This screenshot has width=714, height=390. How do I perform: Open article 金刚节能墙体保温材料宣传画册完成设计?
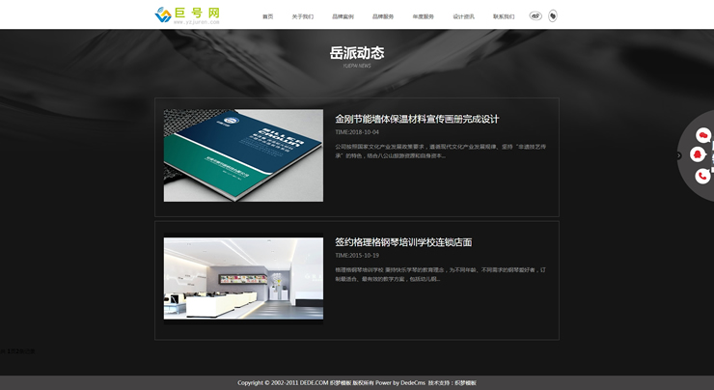click(x=417, y=119)
